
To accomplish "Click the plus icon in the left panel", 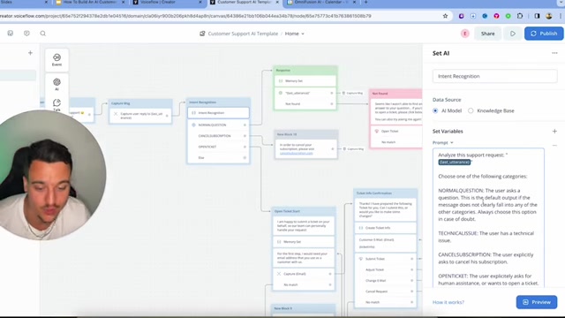I will [30, 53].
